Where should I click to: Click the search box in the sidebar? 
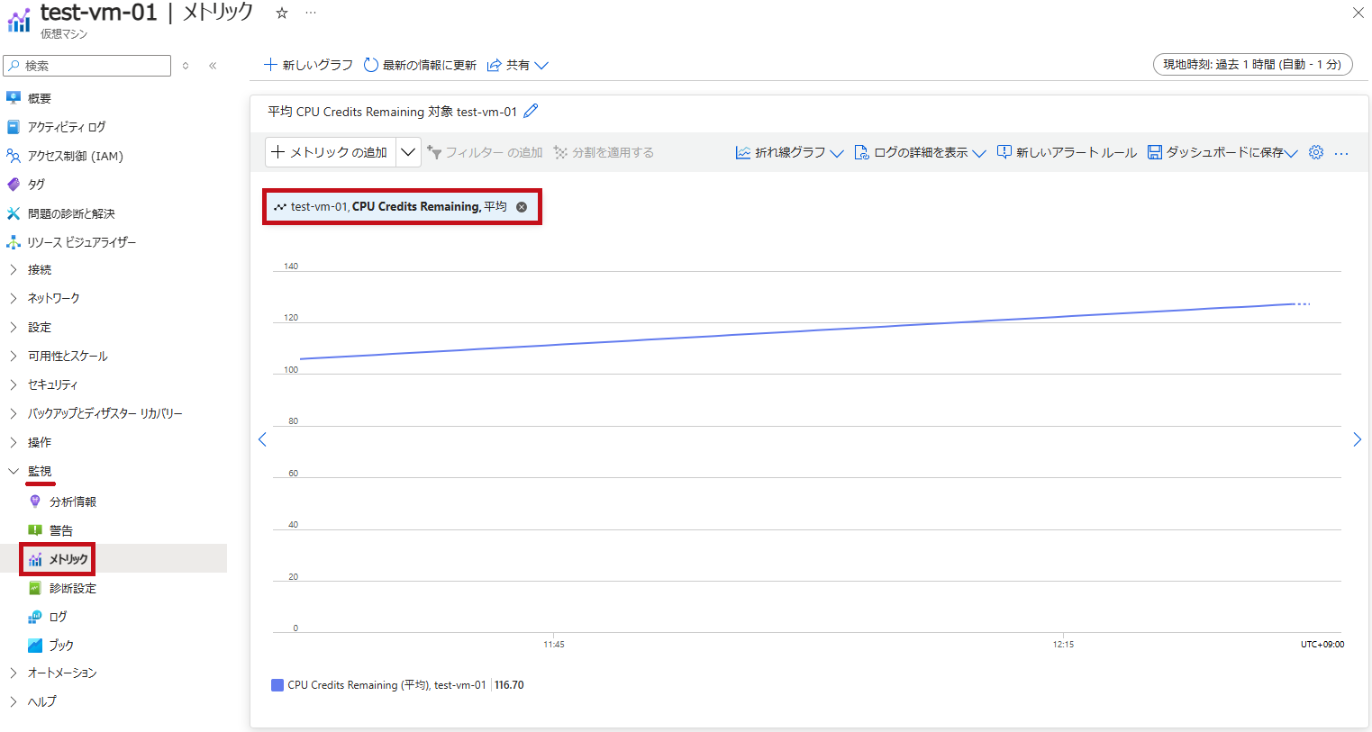[x=87, y=66]
